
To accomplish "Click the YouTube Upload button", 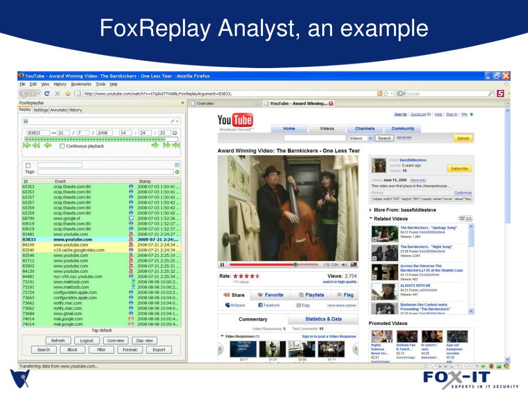I will [x=463, y=138].
